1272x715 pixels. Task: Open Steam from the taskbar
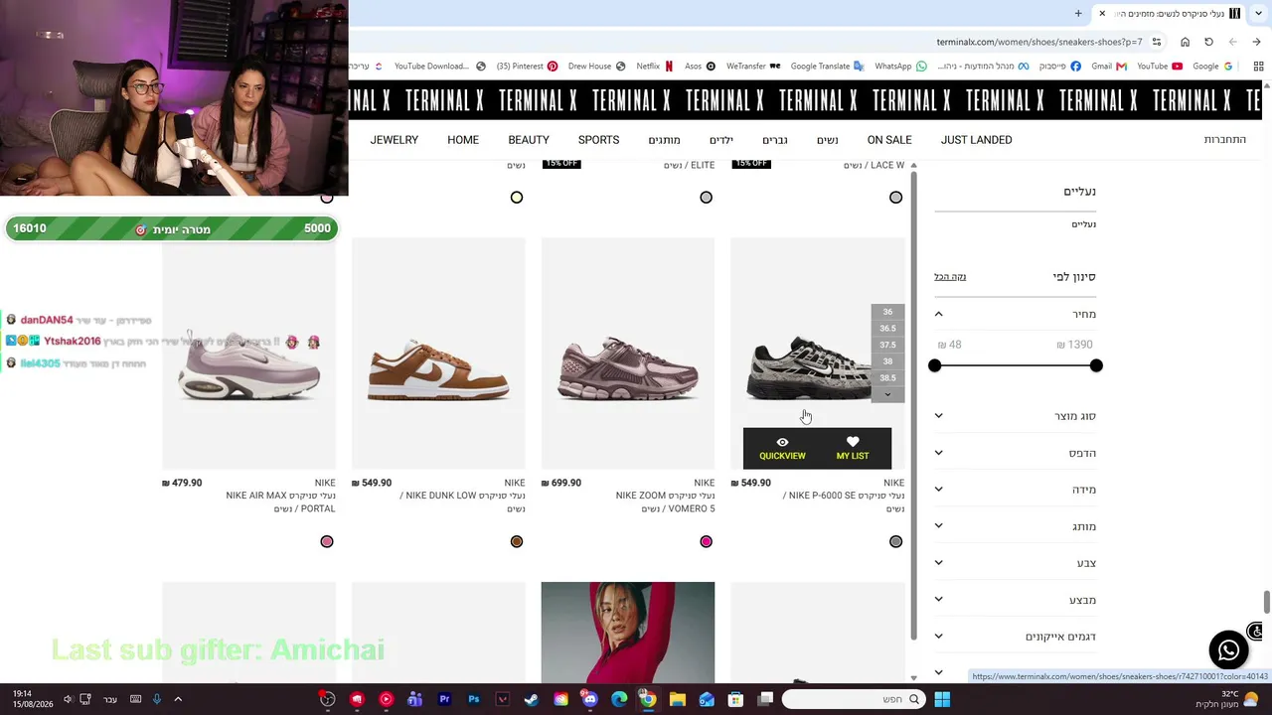(x=532, y=699)
